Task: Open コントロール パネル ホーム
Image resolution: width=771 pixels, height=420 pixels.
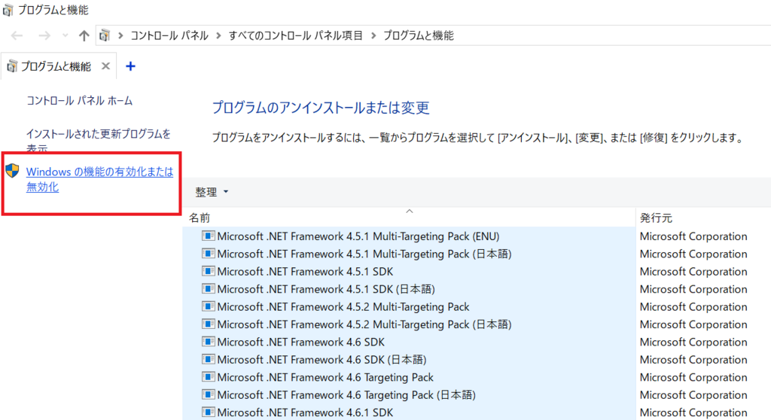Action: coord(79,101)
